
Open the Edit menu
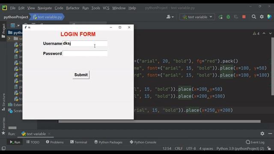(21, 8)
